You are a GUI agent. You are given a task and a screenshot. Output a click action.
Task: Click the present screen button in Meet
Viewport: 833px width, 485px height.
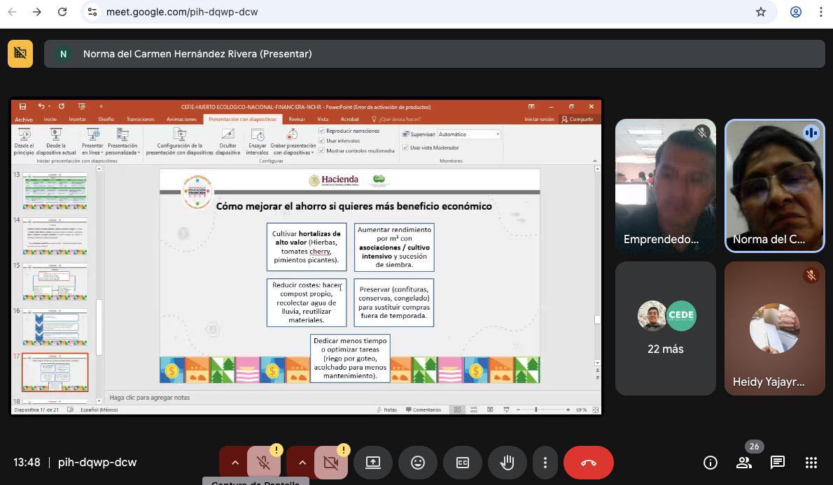(373, 463)
